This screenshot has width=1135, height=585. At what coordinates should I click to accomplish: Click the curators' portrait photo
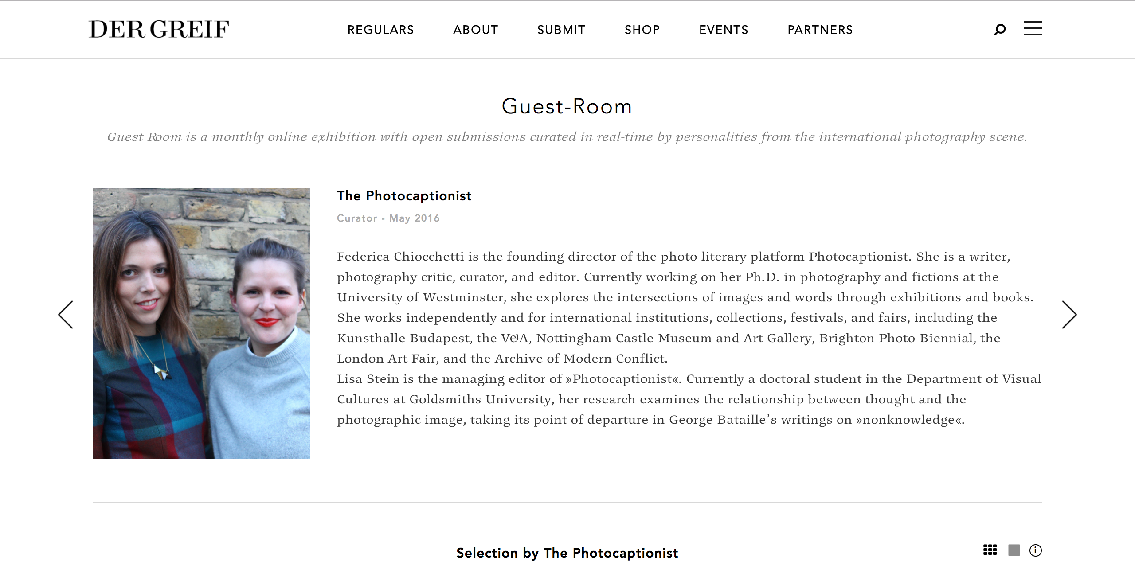[202, 324]
